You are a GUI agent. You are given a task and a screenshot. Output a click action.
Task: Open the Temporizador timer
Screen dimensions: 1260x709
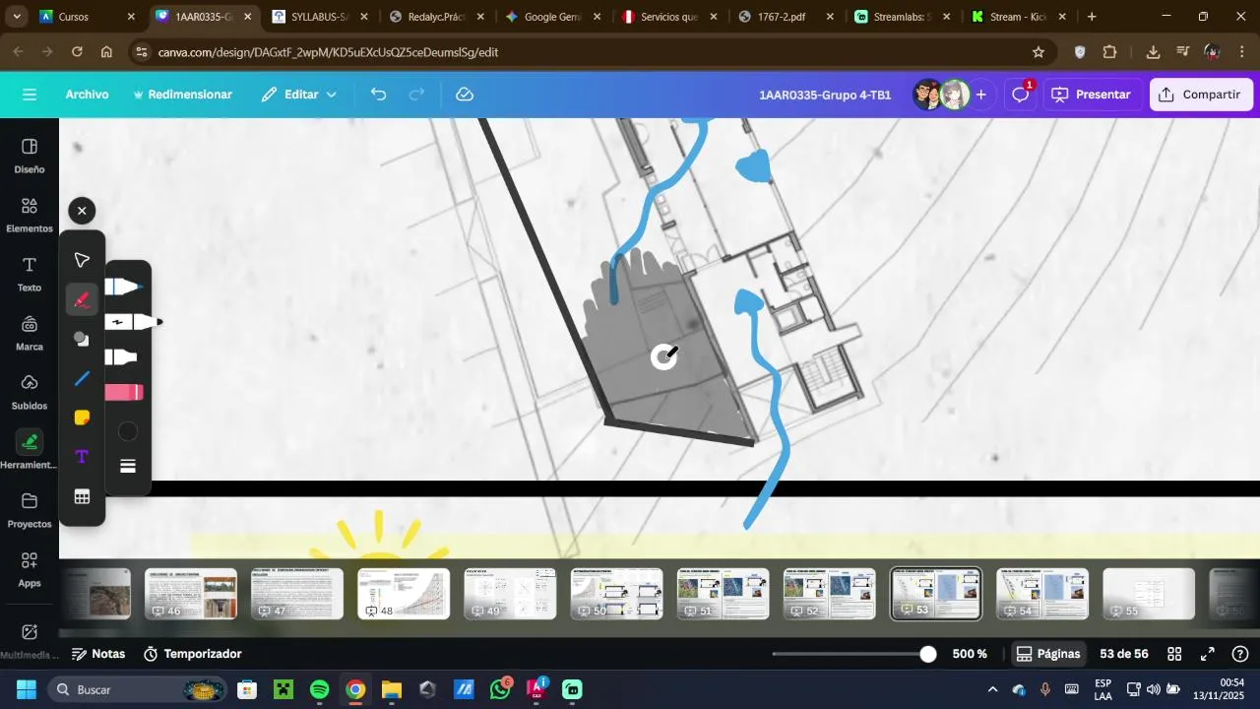pos(193,654)
